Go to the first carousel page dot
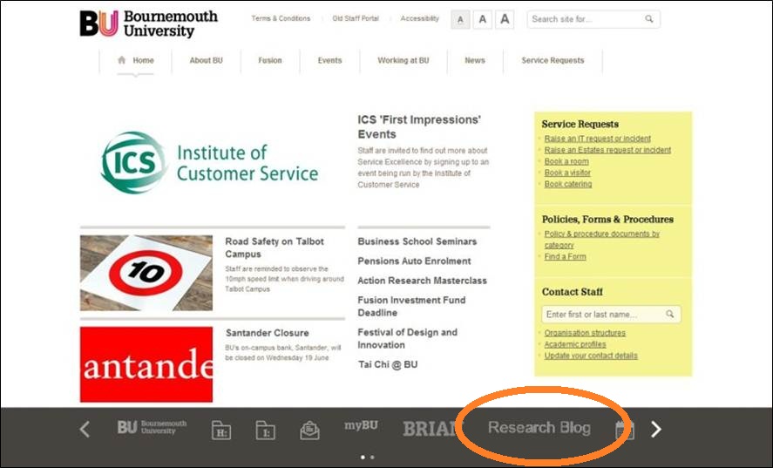Image resolution: width=773 pixels, height=468 pixels. point(363,458)
